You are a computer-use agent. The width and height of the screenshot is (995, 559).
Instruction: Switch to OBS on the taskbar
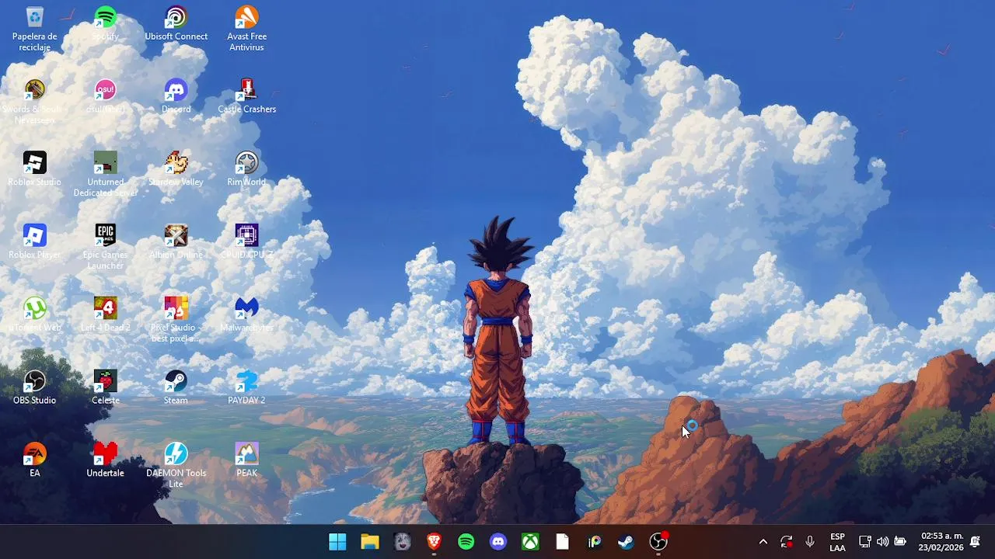click(658, 542)
